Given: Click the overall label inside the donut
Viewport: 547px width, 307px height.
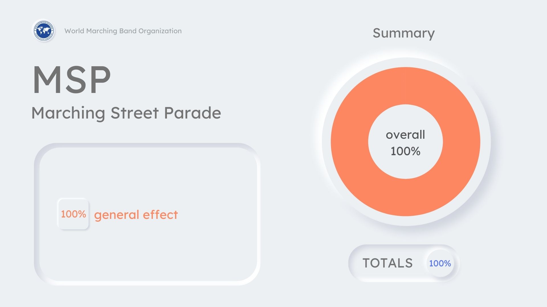Looking at the screenshot, I should point(405,135).
